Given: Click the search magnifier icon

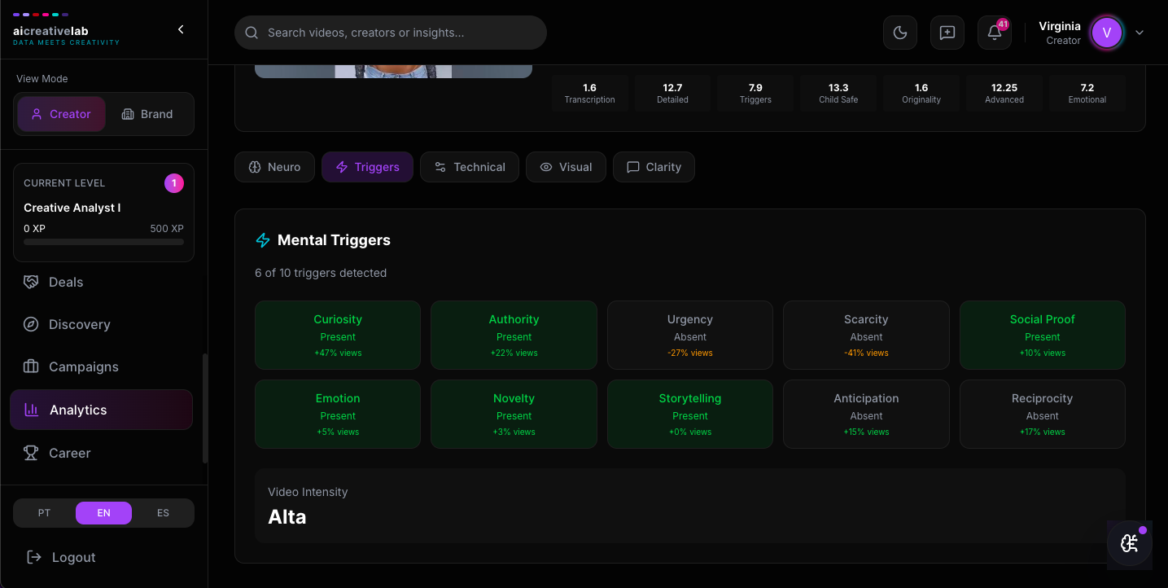Looking at the screenshot, I should [x=252, y=33].
